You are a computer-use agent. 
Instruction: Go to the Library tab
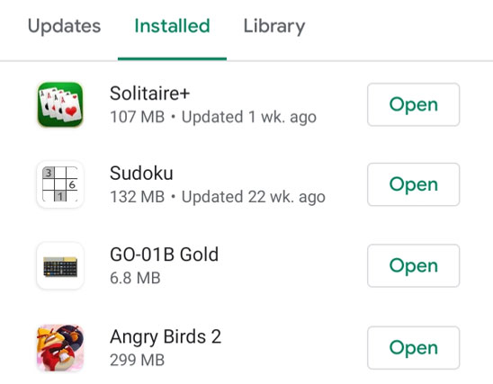click(274, 26)
